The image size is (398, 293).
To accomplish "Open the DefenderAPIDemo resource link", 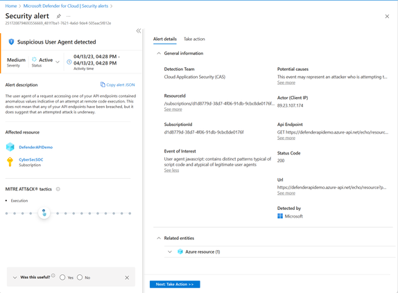I will click(x=36, y=148).
